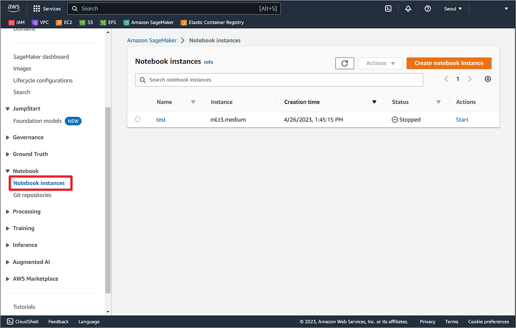Open the EC2 favorite shortcut
Viewport: 516px width, 328px height.
click(x=64, y=22)
